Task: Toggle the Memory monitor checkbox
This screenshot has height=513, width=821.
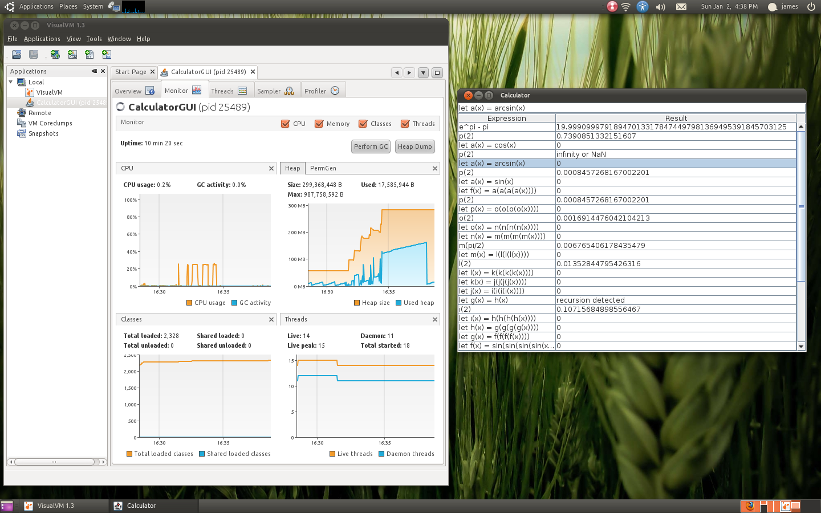Action: (319, 124)
